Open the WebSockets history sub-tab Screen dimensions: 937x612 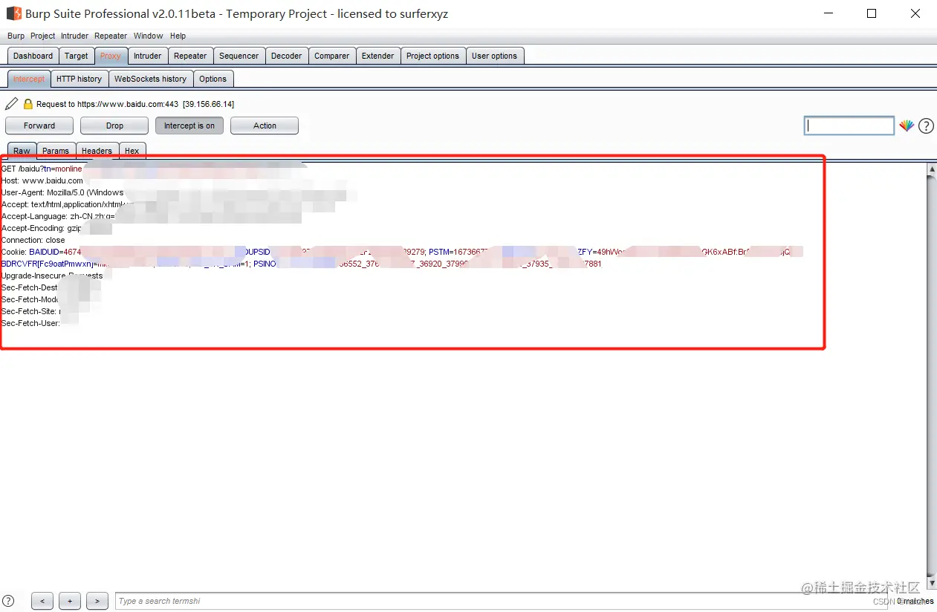tap(151, 79)
